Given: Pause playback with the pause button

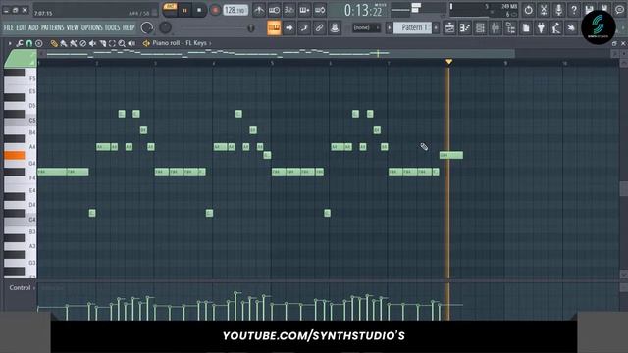Looking at the screenshot, I should pyautogui.click(x=184, y=10).
